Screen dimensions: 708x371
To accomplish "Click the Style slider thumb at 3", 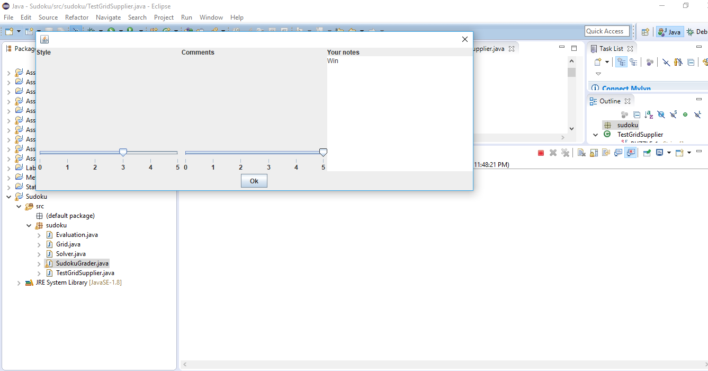I will click(x=123, y=153).
